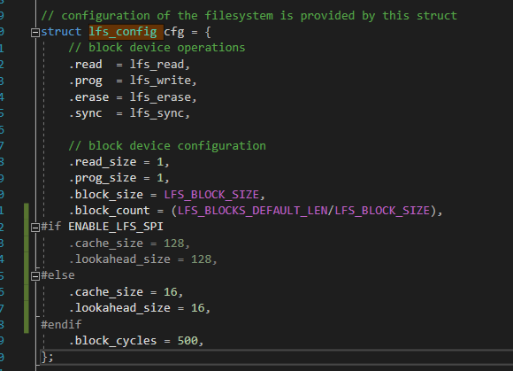Click the #endif directive
The height and width of the screenshot is (371, 513).
pos(61,324)
